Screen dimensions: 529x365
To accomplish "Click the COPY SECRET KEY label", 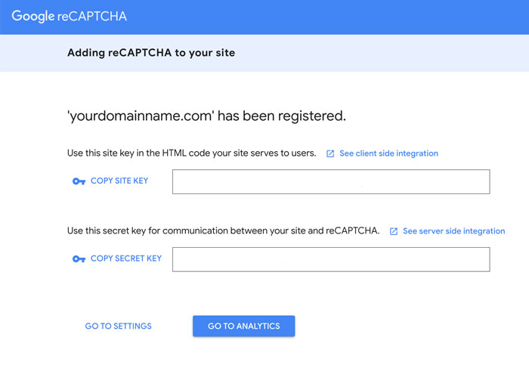I will pos(126,258).
